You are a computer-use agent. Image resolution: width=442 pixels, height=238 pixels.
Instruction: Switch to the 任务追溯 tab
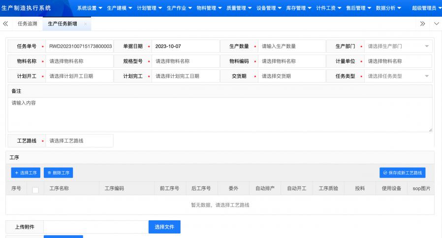27,24
